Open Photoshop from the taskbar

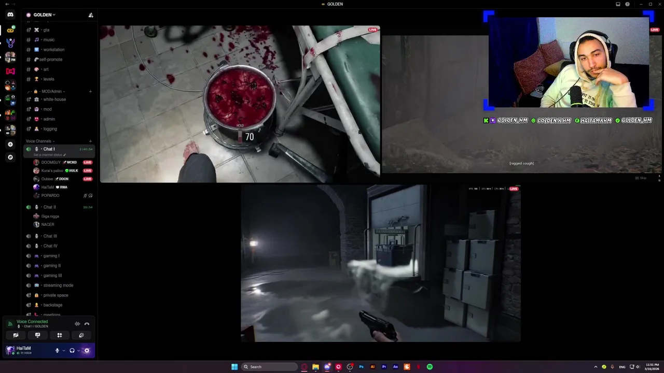tap(361, 367)
